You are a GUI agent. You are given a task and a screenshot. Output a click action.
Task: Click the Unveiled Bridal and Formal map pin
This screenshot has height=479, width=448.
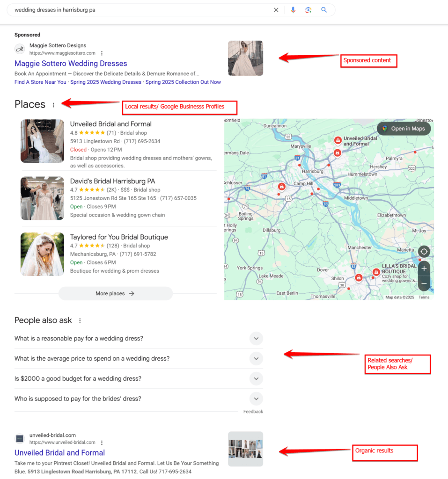(338, 140)
